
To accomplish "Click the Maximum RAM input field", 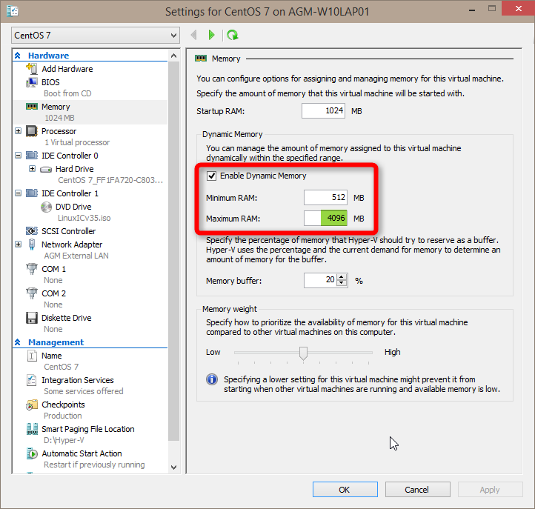I will [325, 218].
